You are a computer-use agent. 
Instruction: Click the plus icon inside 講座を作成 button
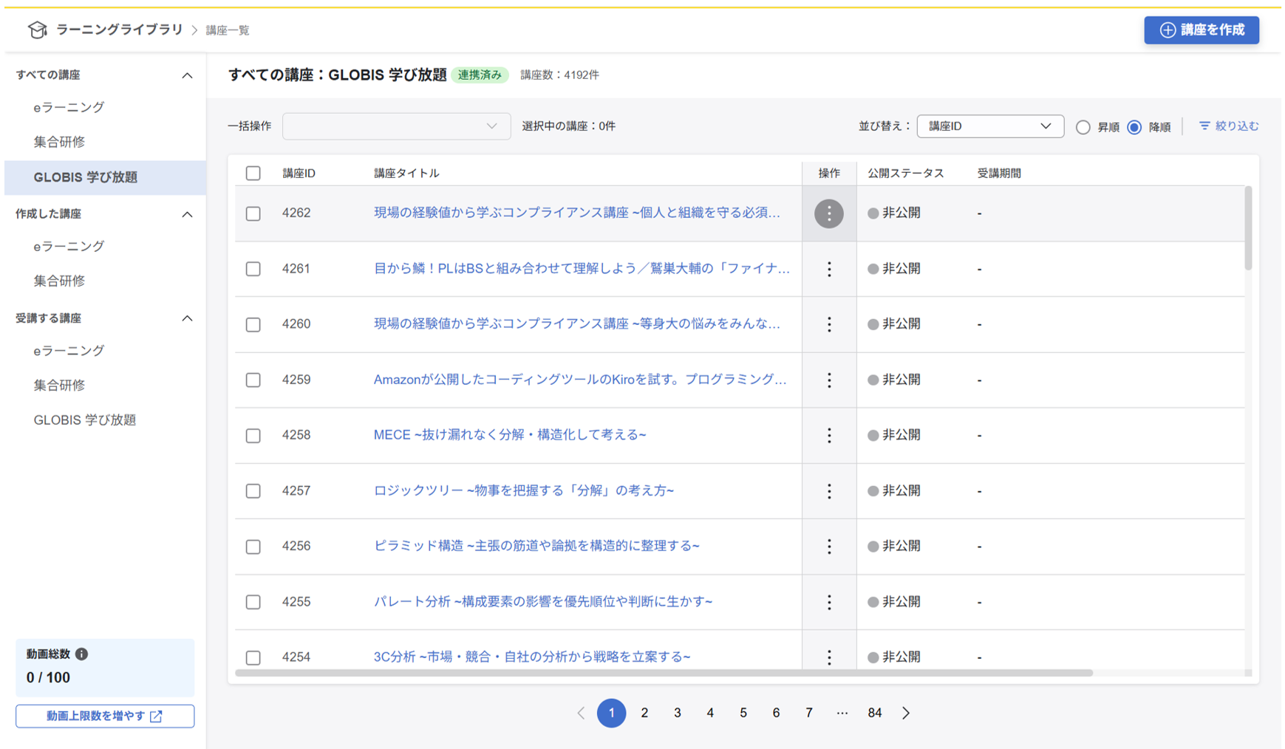[1166, 30]
